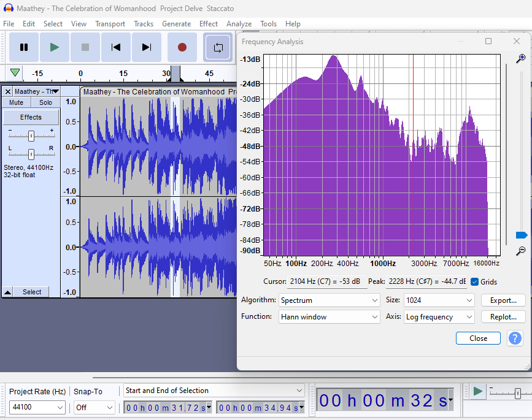Open the File menu
Image resolution: width=532 pixels, height=420 pixels.
[9, 24]
